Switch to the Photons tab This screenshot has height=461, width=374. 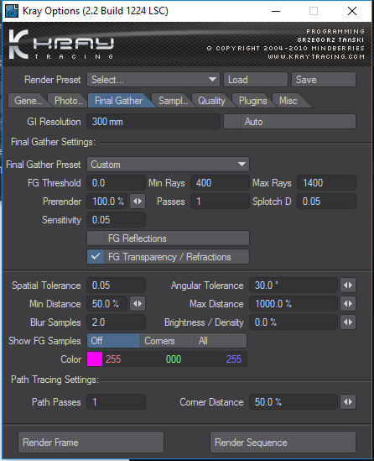click(68, 101)
